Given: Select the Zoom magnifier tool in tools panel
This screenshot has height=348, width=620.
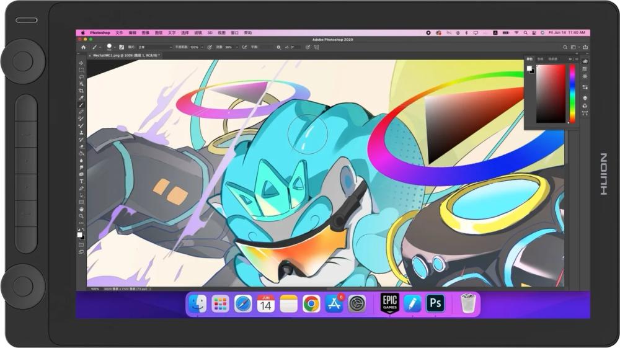Looking at the screenshot, I should (x=81, y=216).
